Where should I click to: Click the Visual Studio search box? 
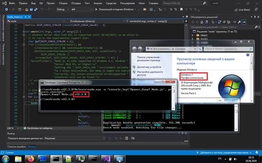pos(184,3)
